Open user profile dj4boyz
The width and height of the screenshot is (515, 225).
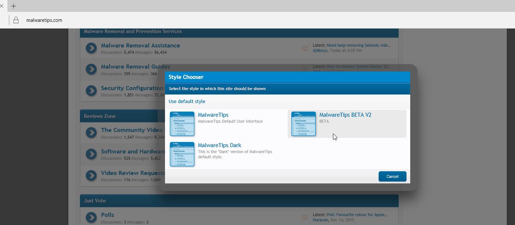(320, 50)
